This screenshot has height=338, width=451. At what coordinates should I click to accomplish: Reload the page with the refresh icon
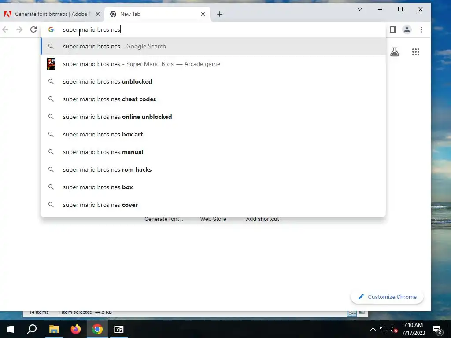click(x=33, y=29)
